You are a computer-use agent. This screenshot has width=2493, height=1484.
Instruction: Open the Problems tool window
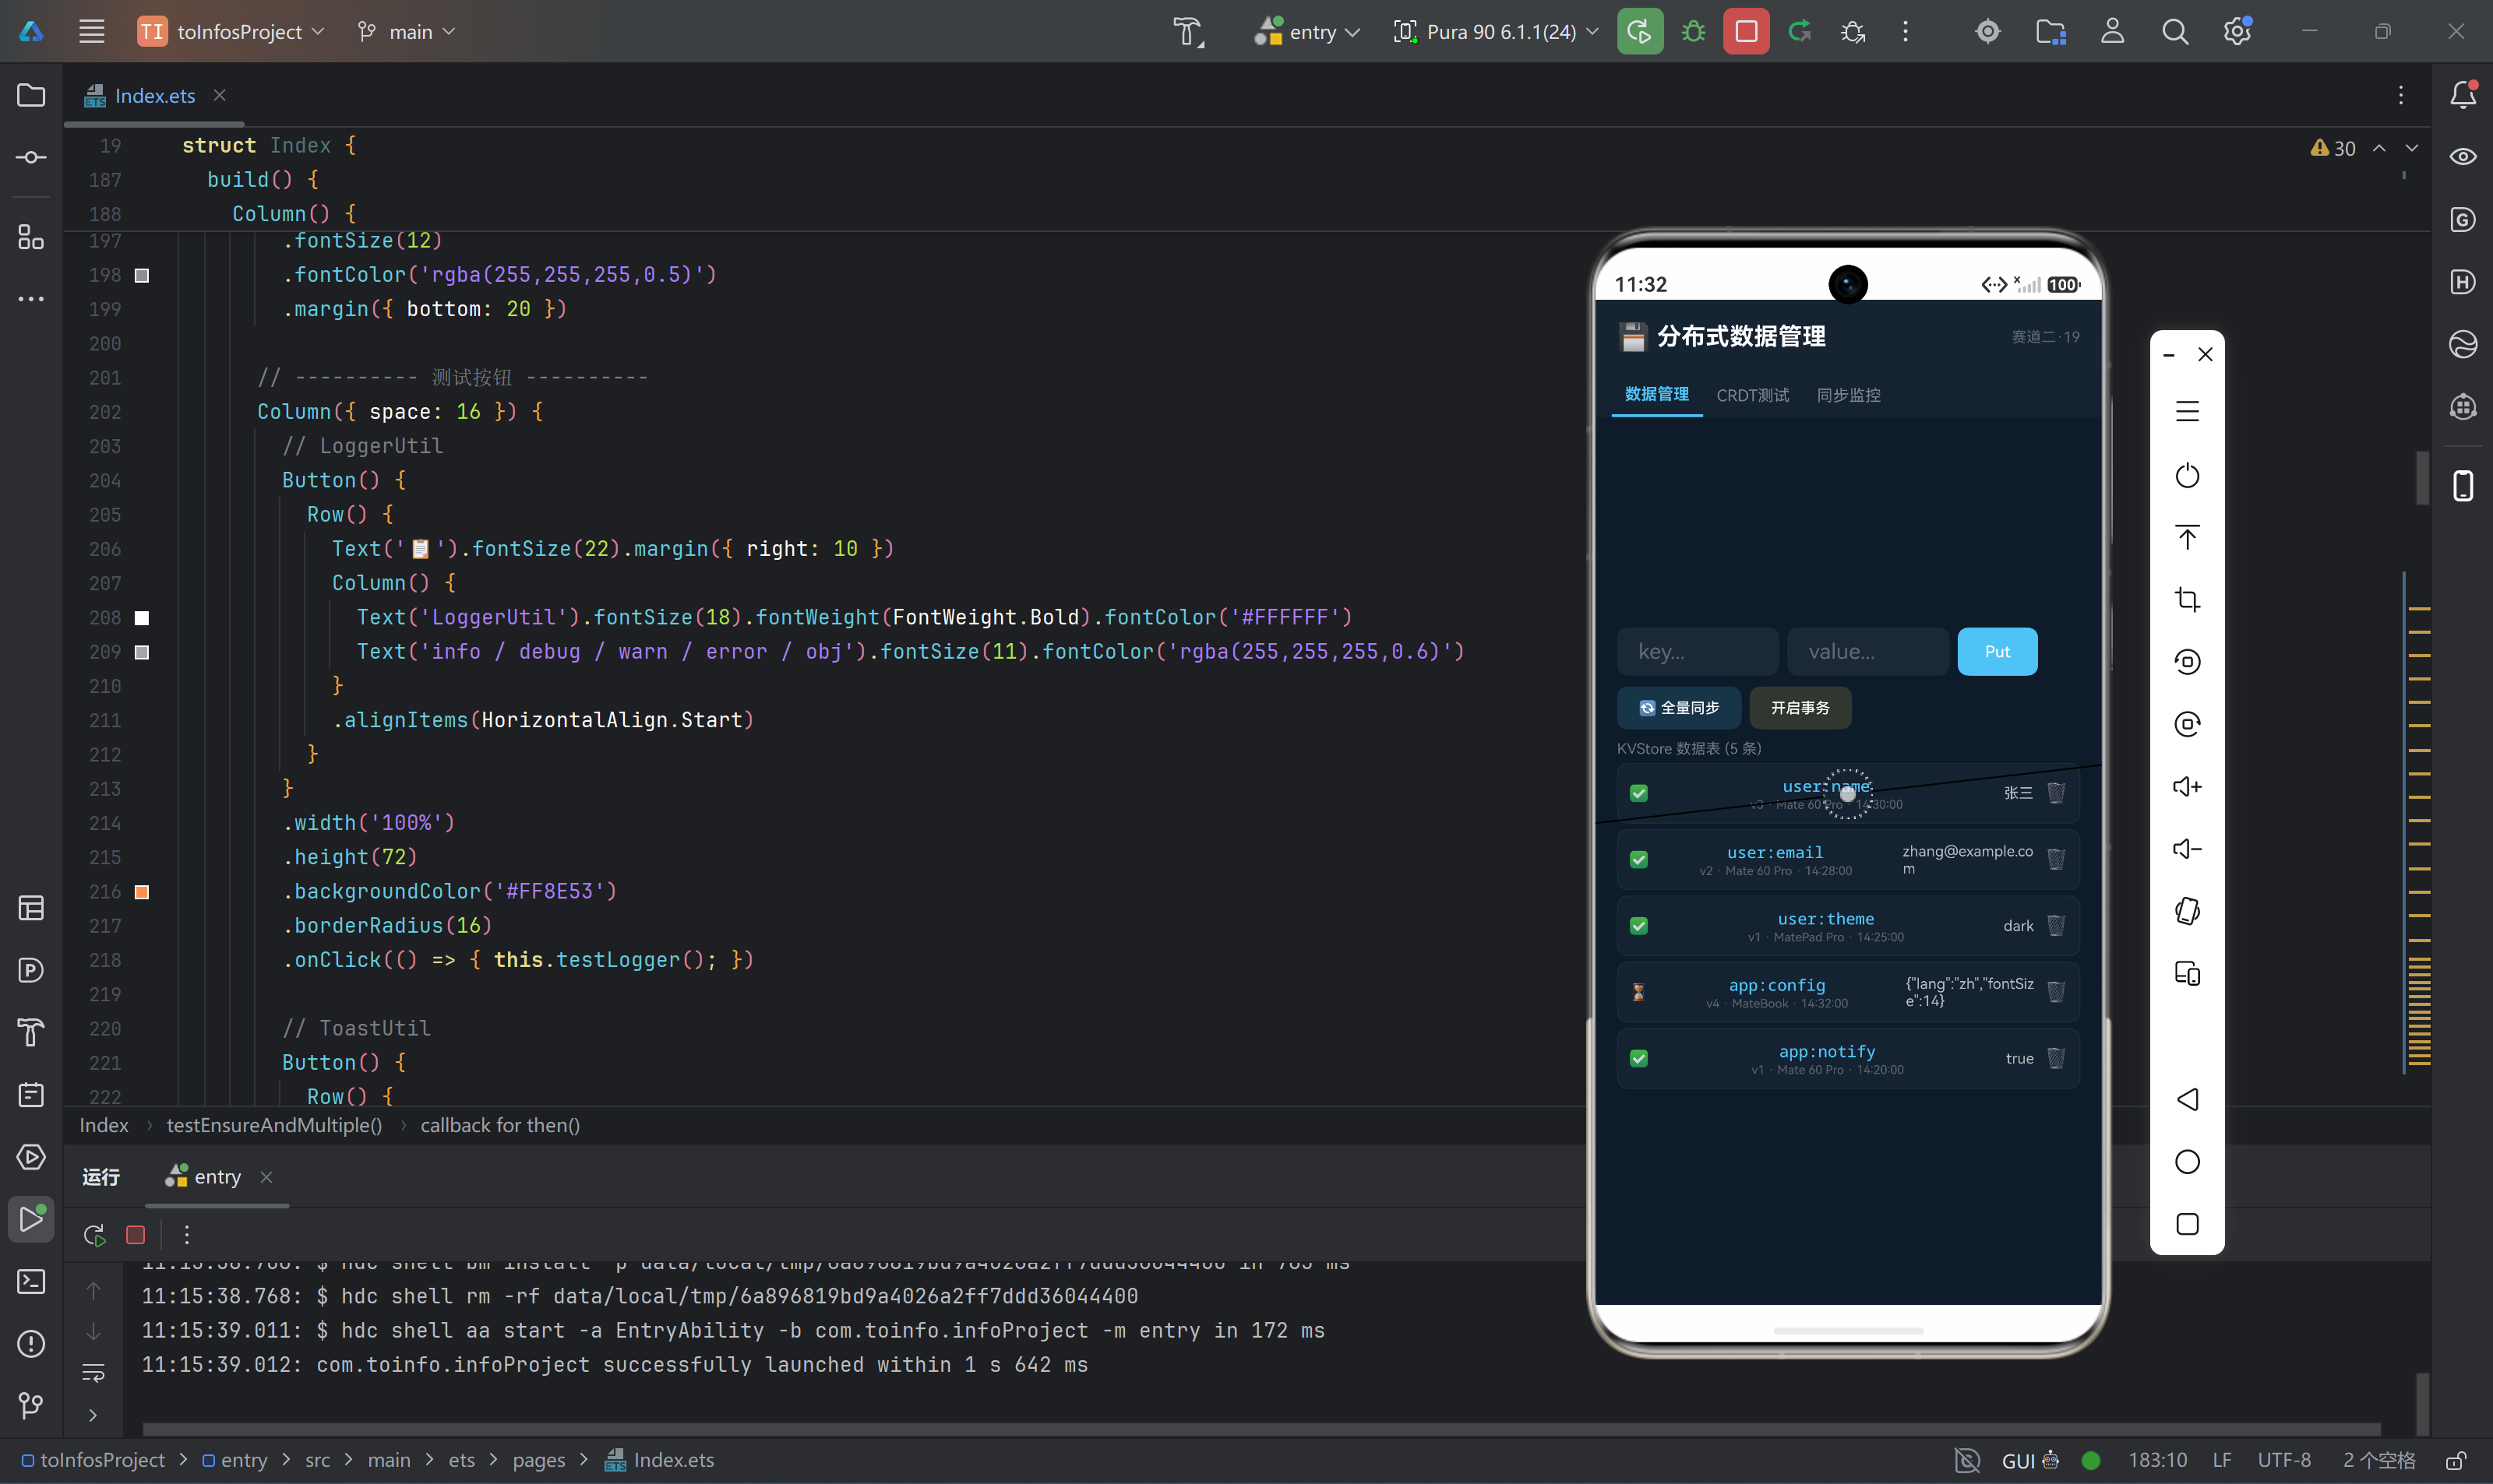click(31, 1343)
